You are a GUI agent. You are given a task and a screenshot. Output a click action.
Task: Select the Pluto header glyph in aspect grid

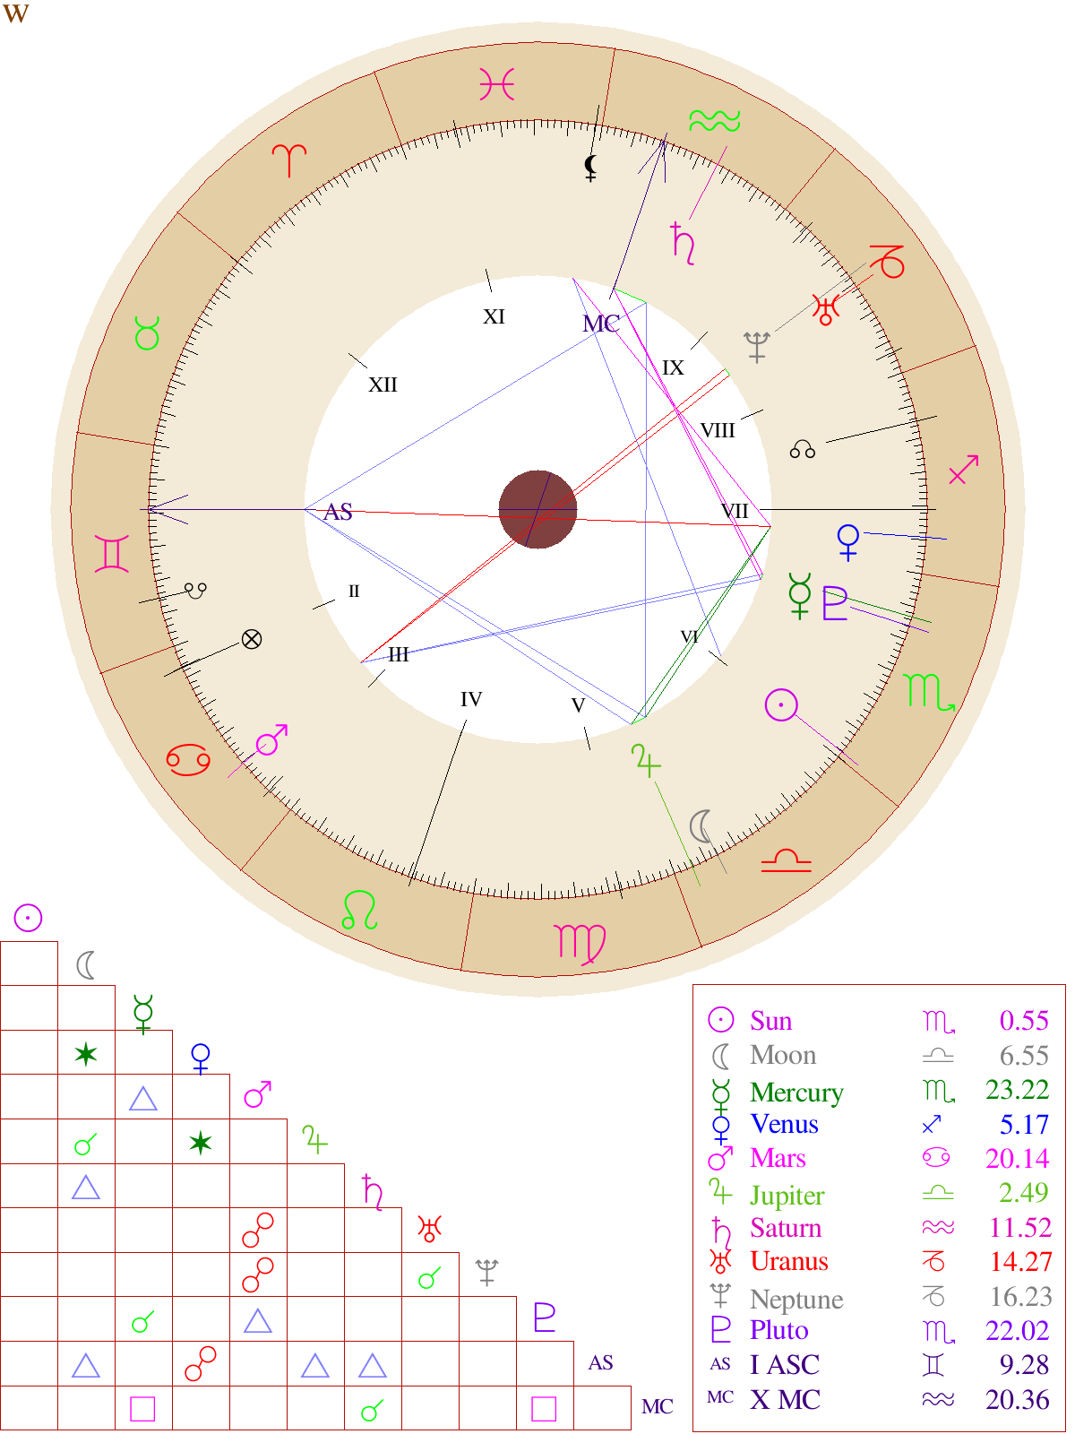click(x=545, y=1317)
